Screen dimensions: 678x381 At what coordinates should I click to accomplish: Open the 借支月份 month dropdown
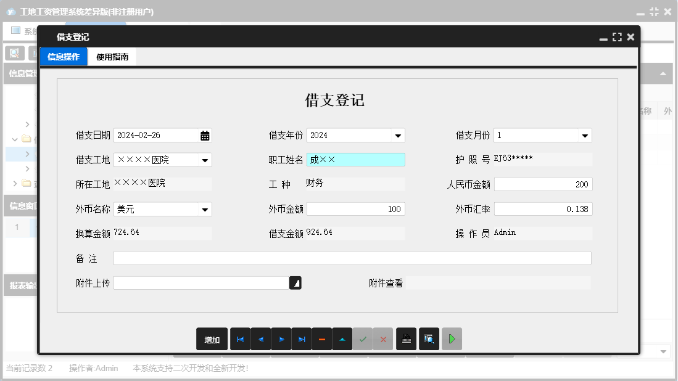click(585, 135)
